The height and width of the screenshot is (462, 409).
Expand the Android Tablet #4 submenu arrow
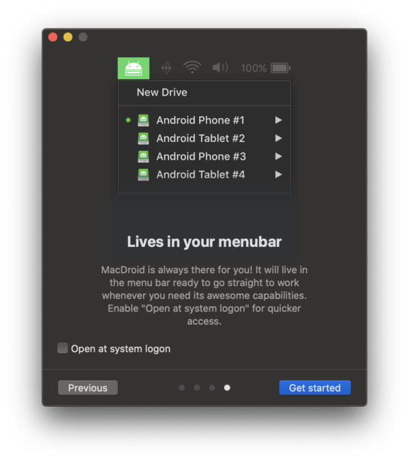point(278,175)
